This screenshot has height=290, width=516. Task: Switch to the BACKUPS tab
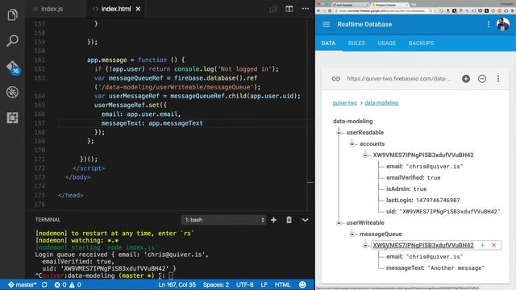[421, 43]
